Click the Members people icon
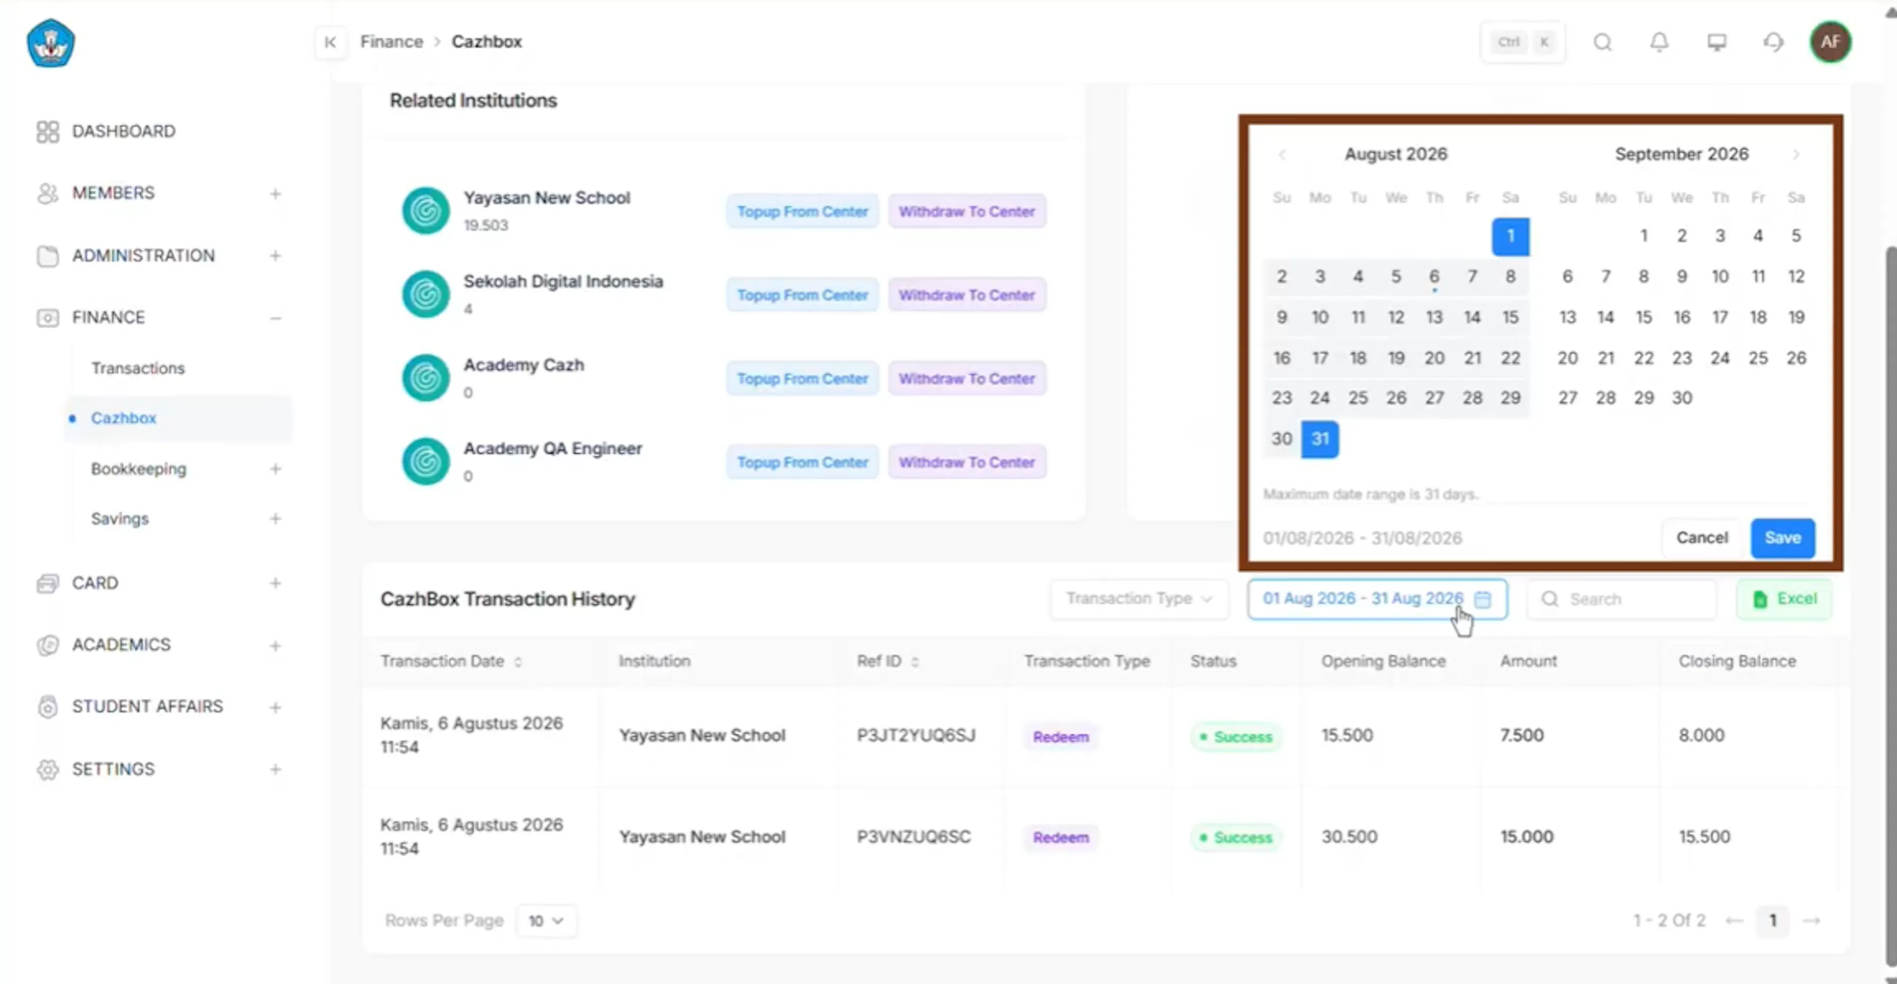 [x=47, y=193]
